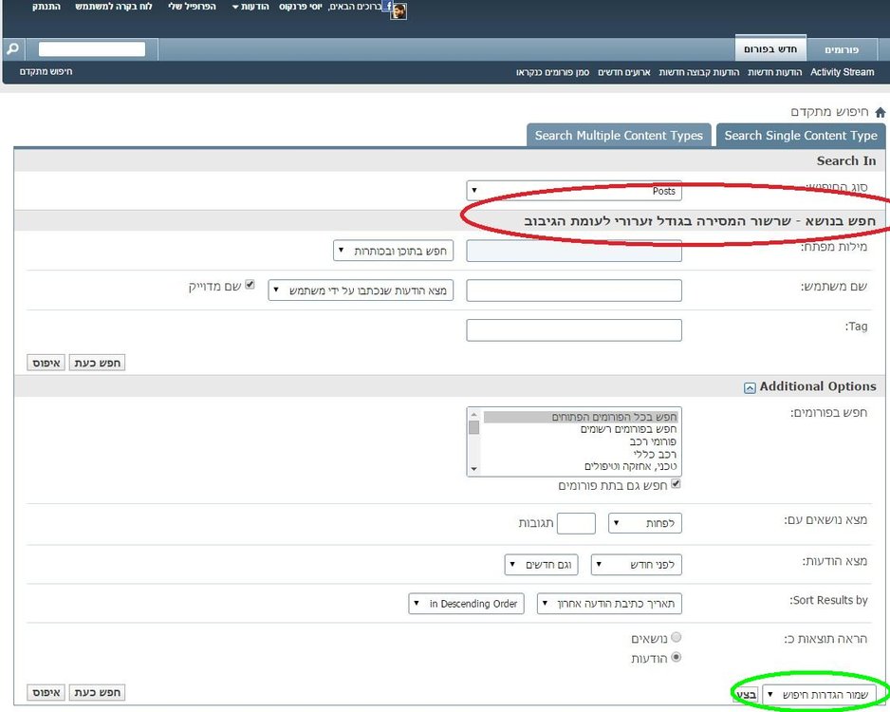Image resolution: width=890 pixels, height=712 pixels.
Task: Open תאריך כתיבת הודעה אחרון sort dropdown
Action: point(609,604)
